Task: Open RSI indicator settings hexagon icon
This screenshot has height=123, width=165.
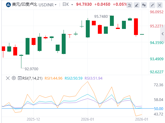Action: pos(14,78)
